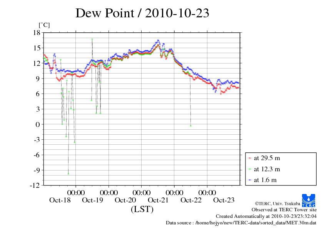Screen dimensions: 324x229
Task: Click the y-axis value 3
Action: click(x=38, y=109)
